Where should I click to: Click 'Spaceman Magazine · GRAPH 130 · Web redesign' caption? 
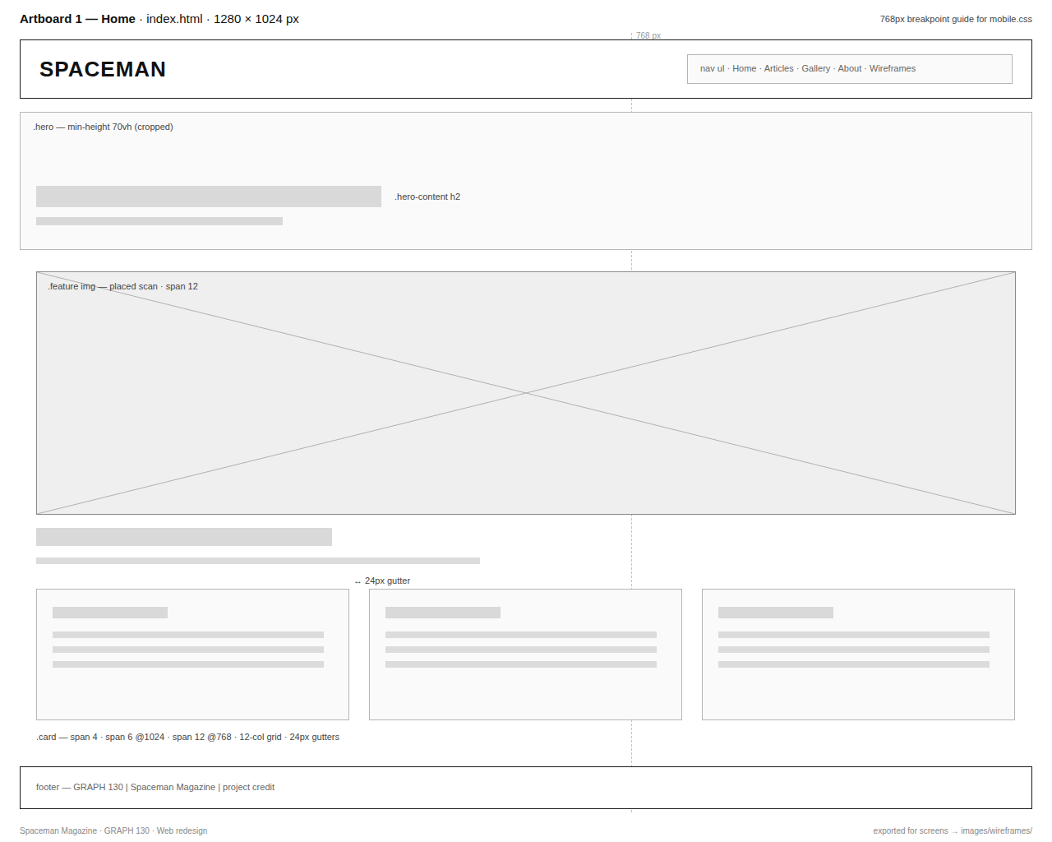tap(113, 830)
